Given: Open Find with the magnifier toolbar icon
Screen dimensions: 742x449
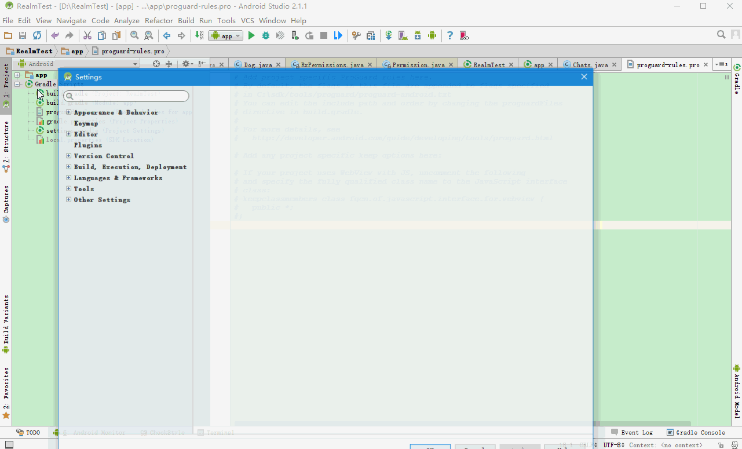Looking at the screenshot, I should [134, 36].
